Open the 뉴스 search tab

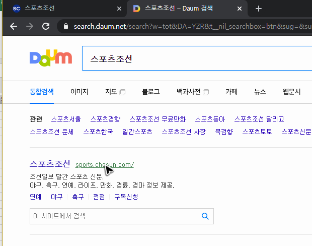[260, 92]
